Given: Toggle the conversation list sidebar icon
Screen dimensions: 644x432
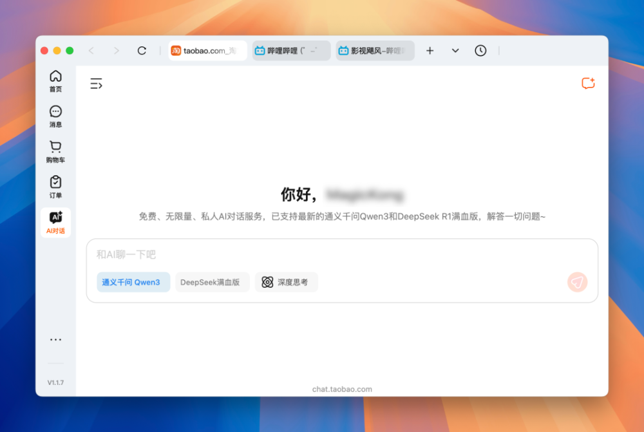Looking at the screenshot, I should pos(96,83).
